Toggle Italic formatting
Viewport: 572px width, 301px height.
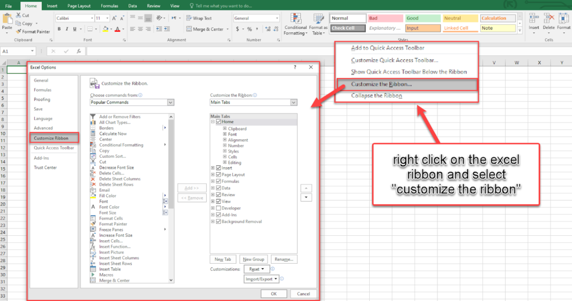pos(67,29)
